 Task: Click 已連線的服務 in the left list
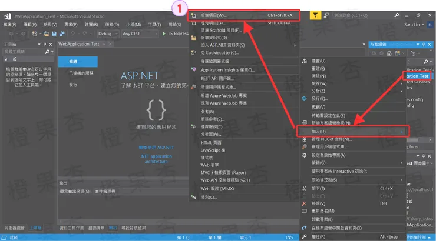coord(81,73)
